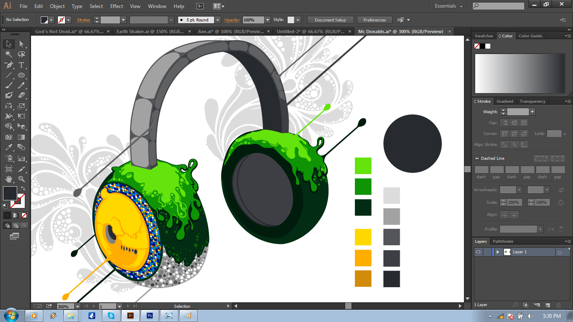Viewport: 573px width, 322px height.
Task: Pick the Hand tool
Action: click(x=9, y=179)
